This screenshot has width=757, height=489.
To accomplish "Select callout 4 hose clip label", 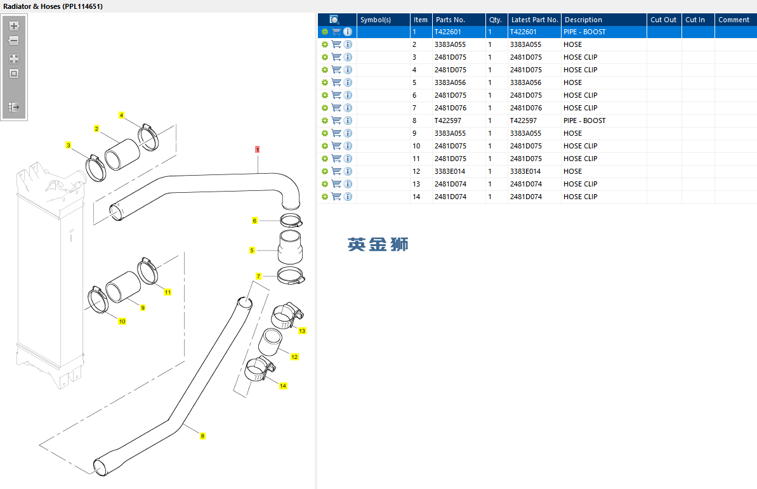I will click(x=121, y=115).
